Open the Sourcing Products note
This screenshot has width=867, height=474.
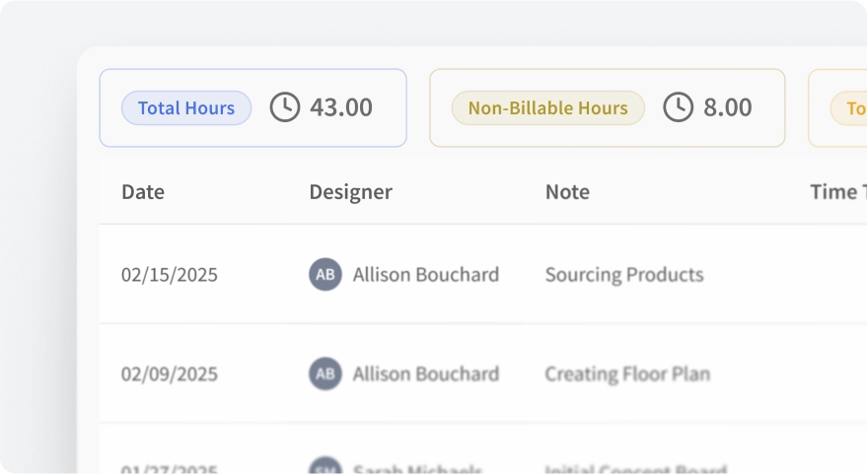pos(624,275)
